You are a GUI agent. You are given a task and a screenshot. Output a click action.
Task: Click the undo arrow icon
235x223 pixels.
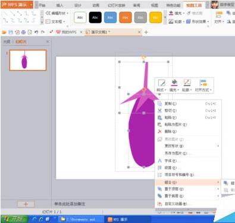pos(36,32)
